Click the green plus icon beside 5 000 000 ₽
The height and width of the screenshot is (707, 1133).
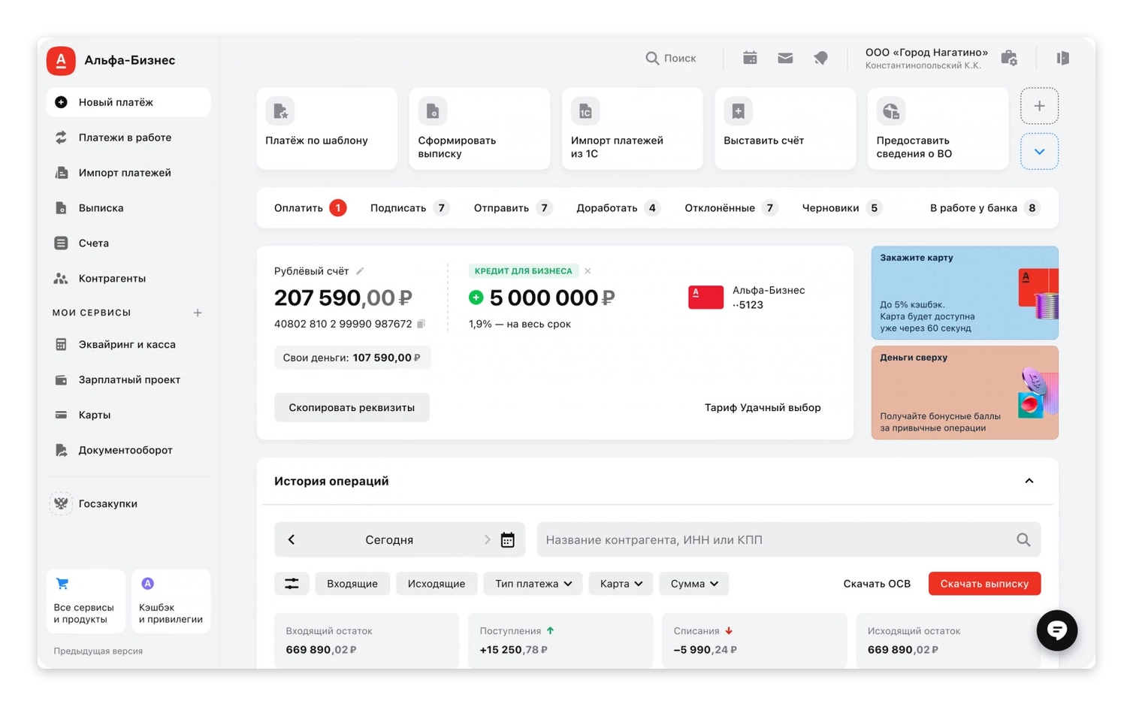coord(476,298)
